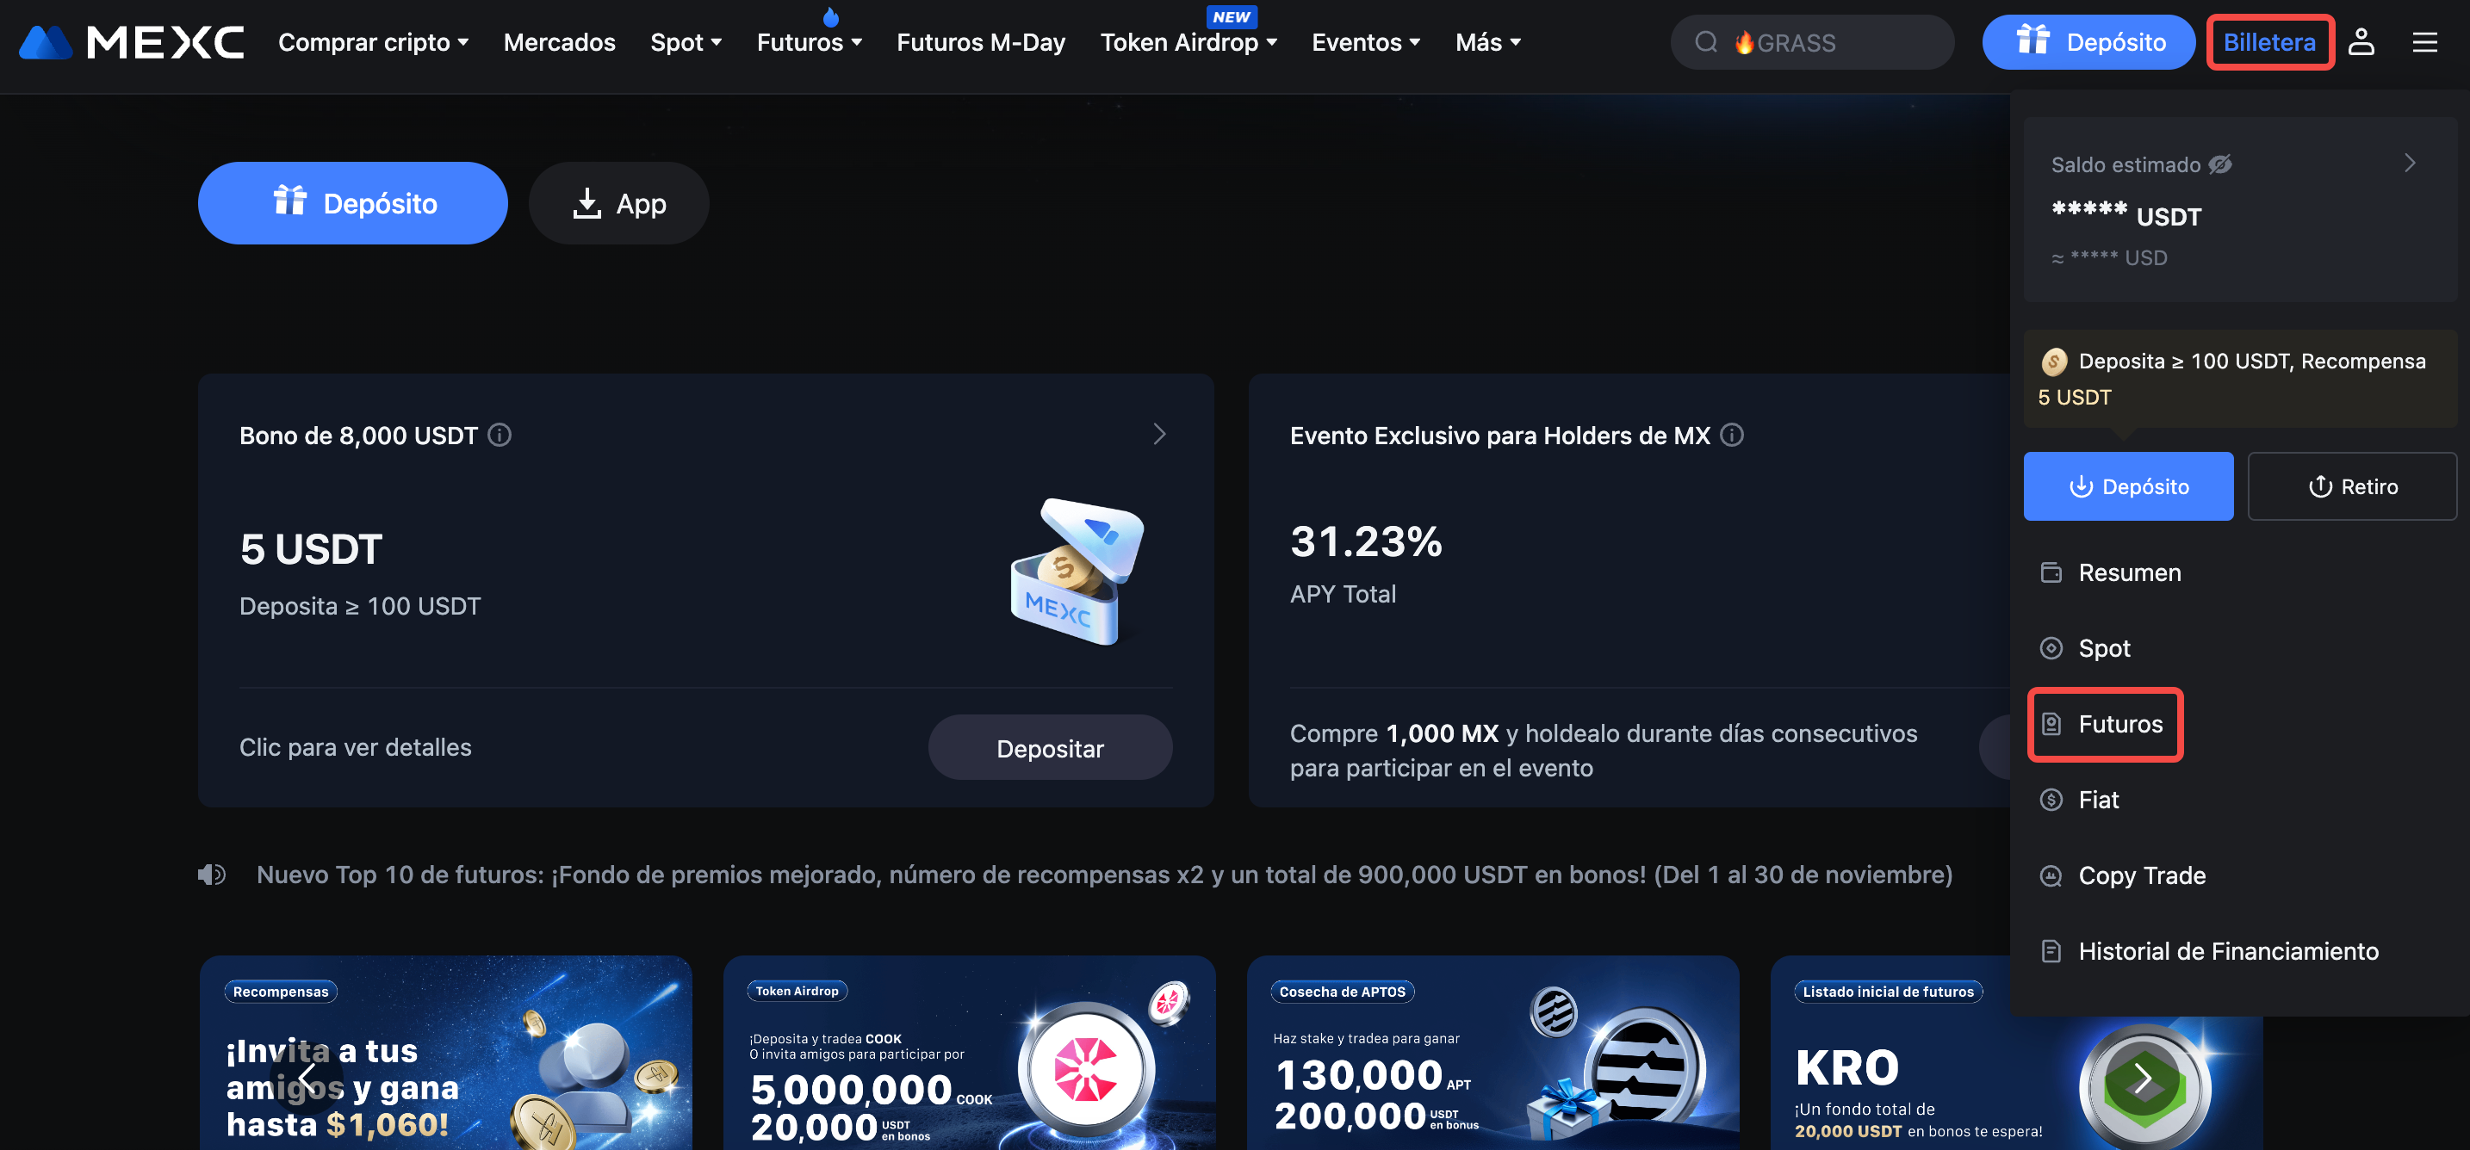Click Retiro button in wallet dropdown

pos(2351,485)
